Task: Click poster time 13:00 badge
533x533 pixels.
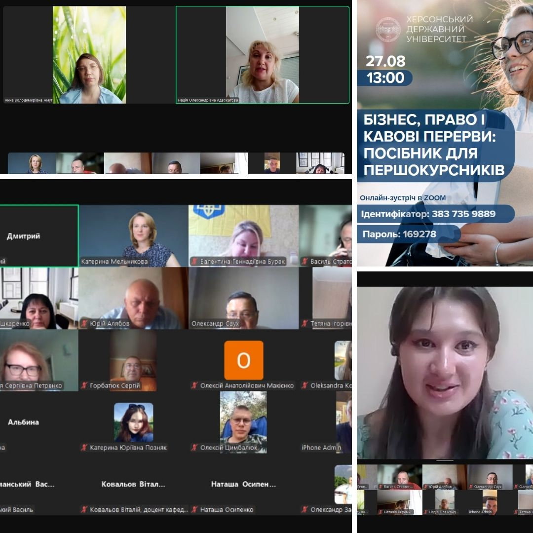Action: click(385, 78)
